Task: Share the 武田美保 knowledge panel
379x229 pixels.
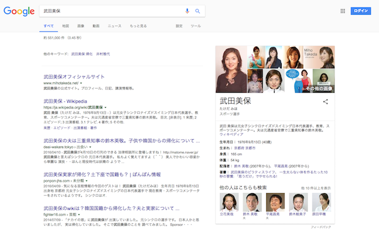Action: click(325, 101)
